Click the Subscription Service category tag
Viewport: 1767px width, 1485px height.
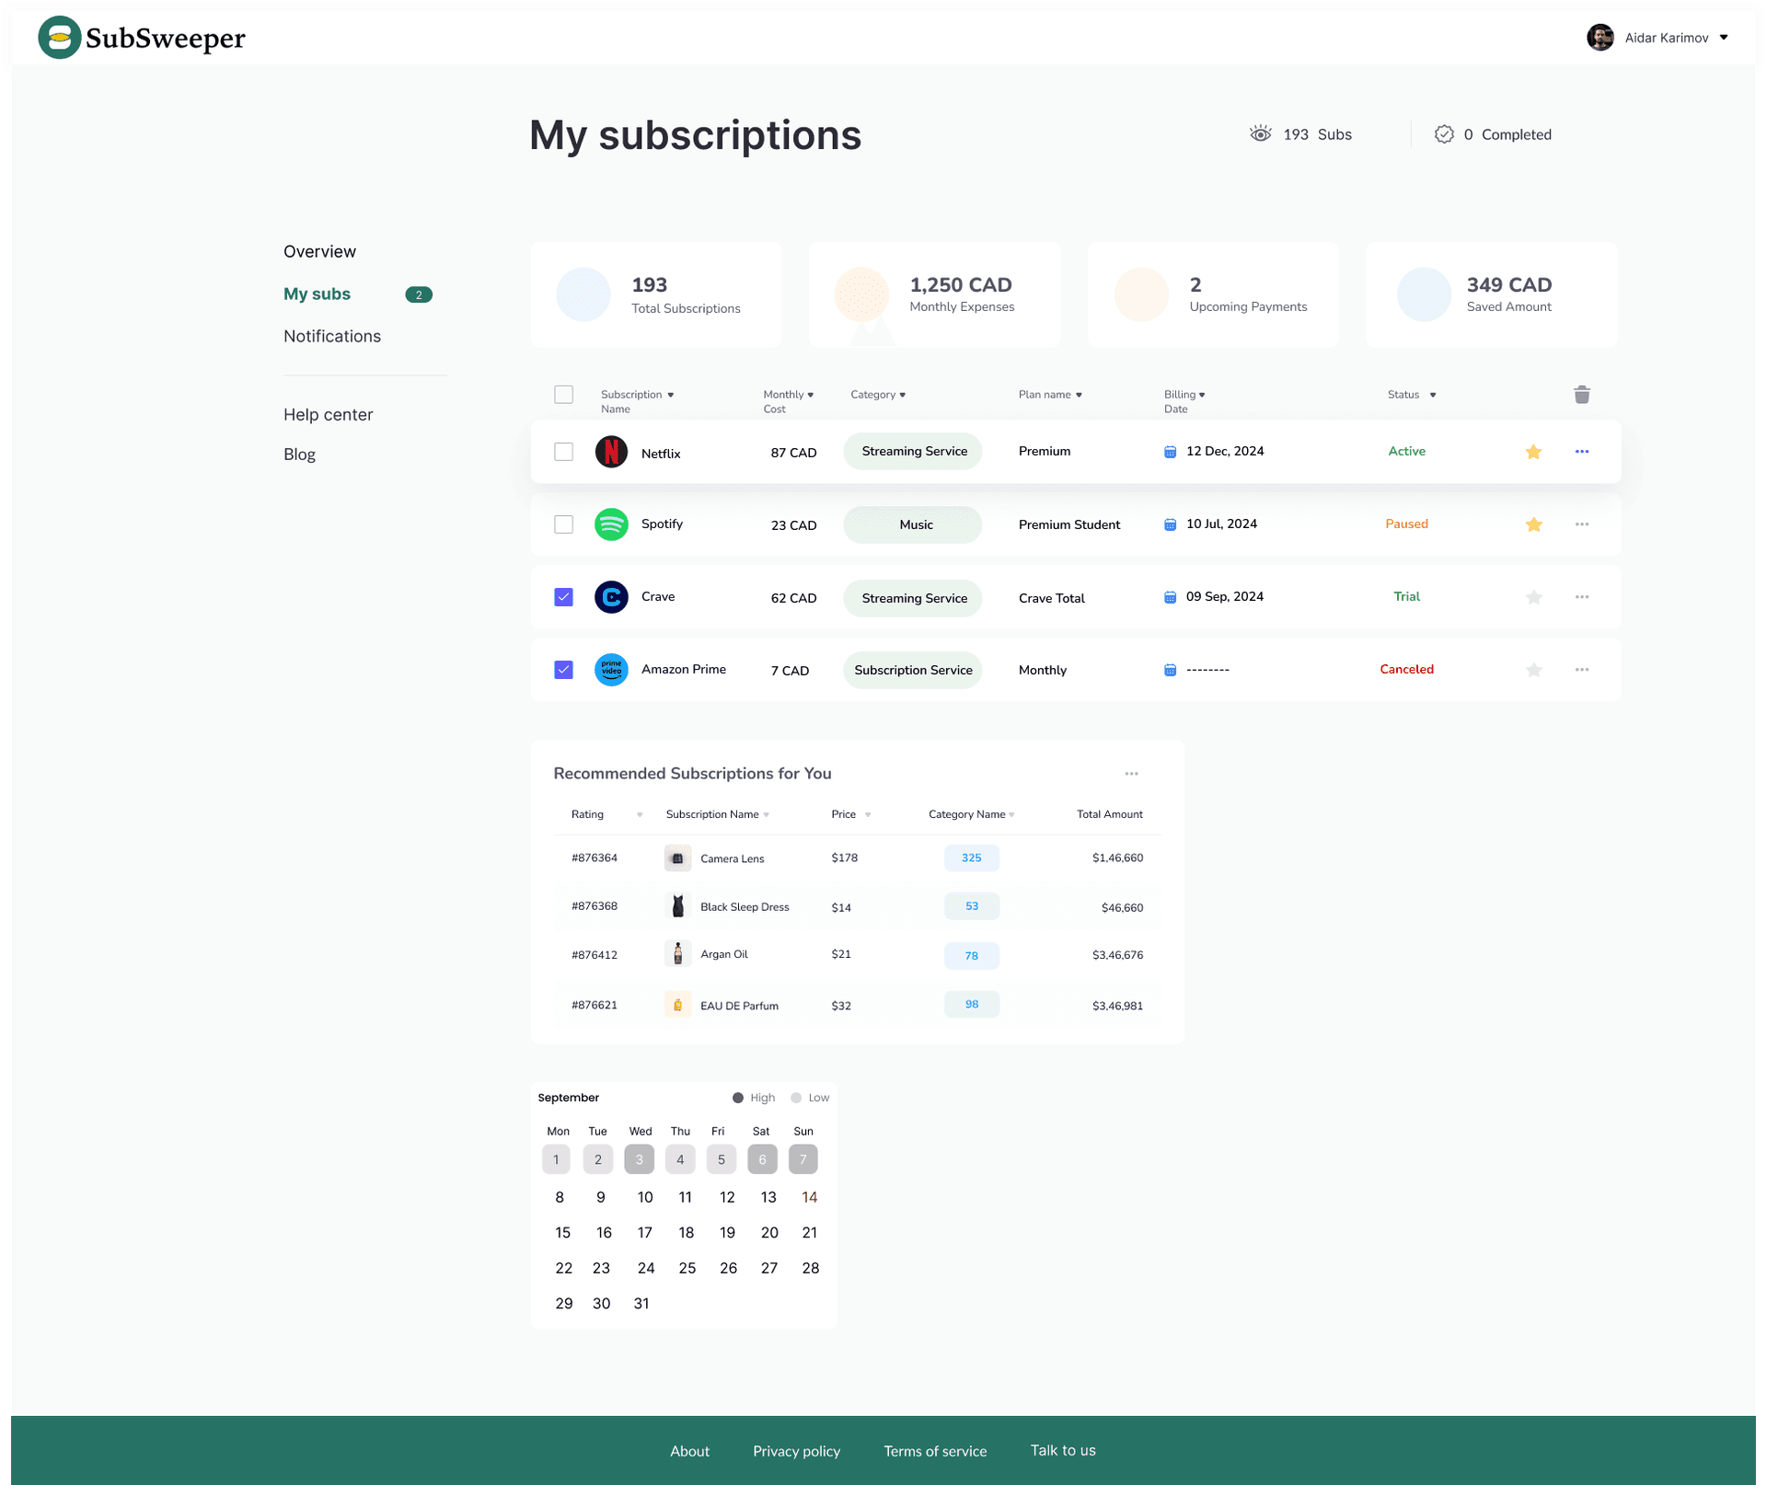(913, 670)
